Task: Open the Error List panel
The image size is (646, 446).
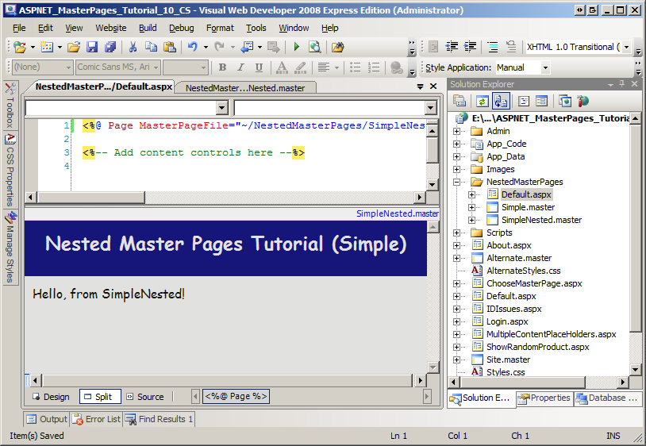Action: pyautogui.click(x=96, y=419)
